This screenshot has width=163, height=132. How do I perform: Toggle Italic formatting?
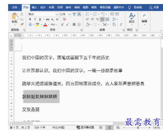(35, 19)
